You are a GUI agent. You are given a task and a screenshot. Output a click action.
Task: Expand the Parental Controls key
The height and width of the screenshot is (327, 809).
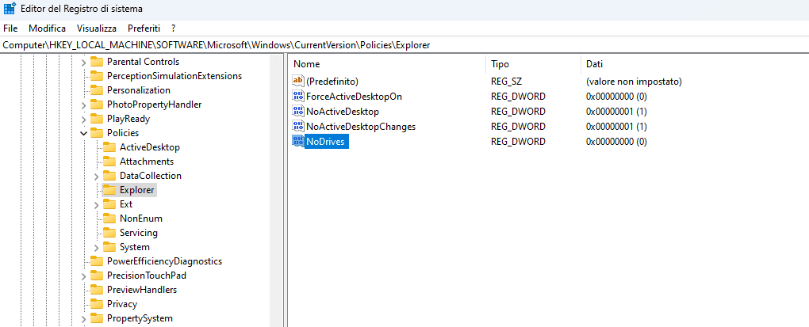[x=84, y=62]
